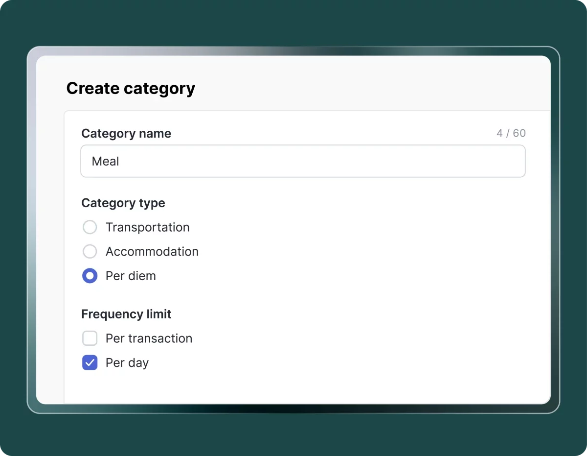Screen dimensions: 587x456
Task: Uncheck the Per day checkbox
Action: [x=90, y=363]
